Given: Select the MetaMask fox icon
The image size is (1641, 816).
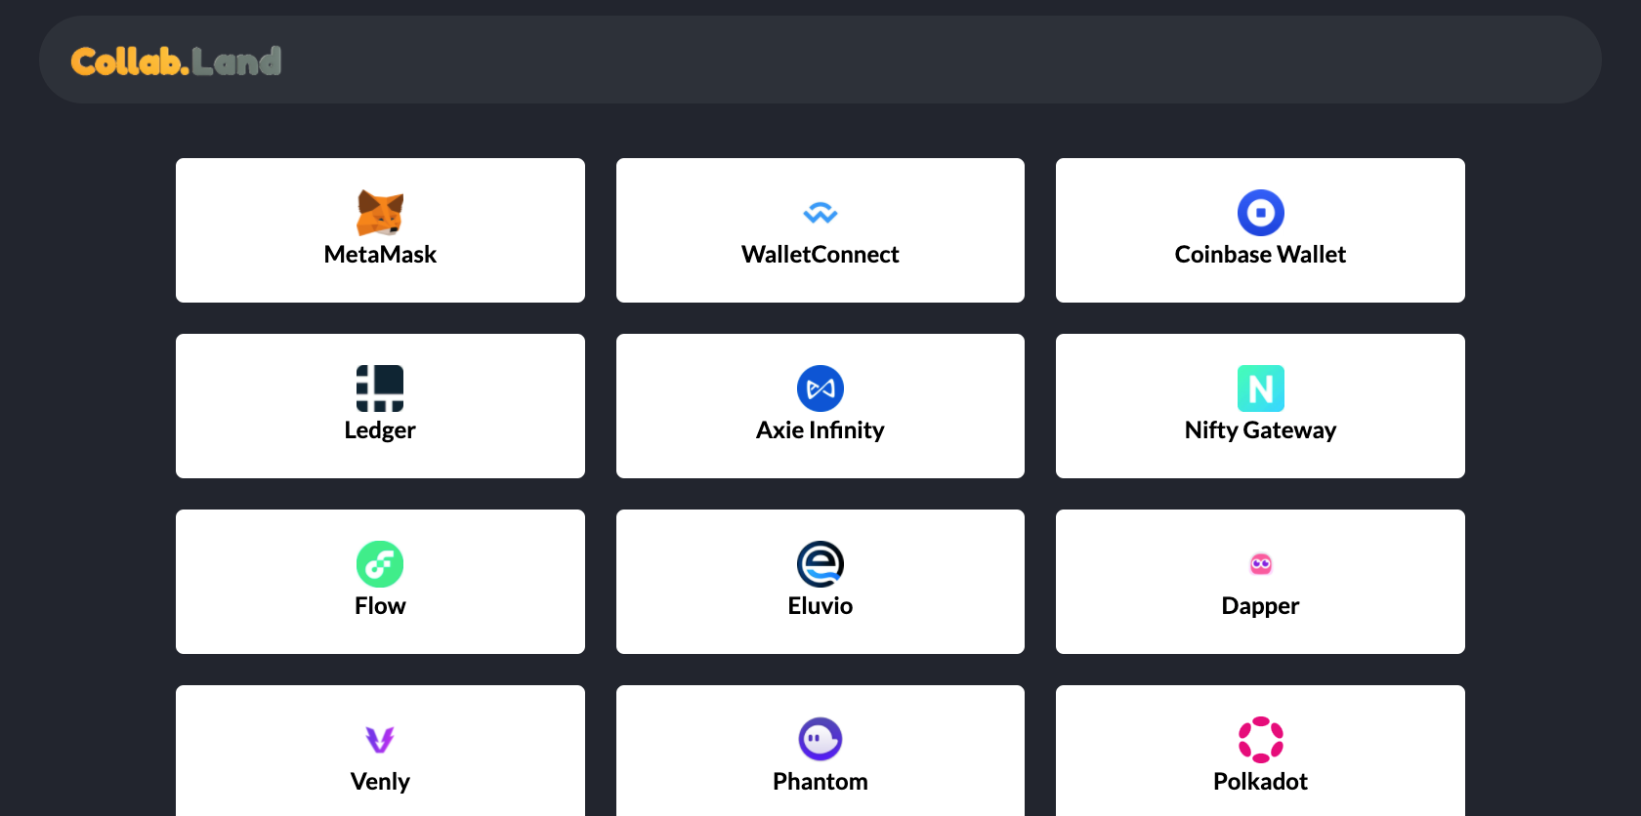Looking at the screenshot, I should [x=380, y=212].
